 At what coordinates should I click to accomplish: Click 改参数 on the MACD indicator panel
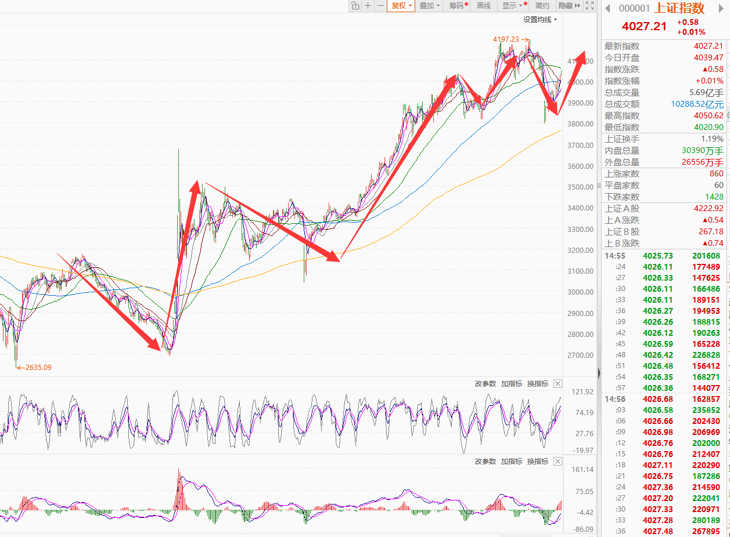(486, 462)
